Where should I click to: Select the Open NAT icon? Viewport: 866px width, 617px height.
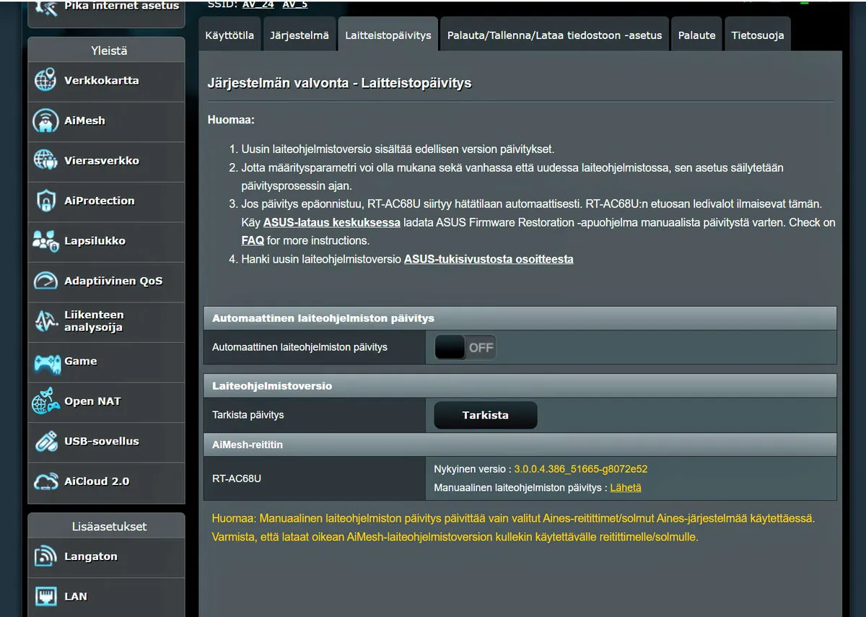tap(45, 401)
